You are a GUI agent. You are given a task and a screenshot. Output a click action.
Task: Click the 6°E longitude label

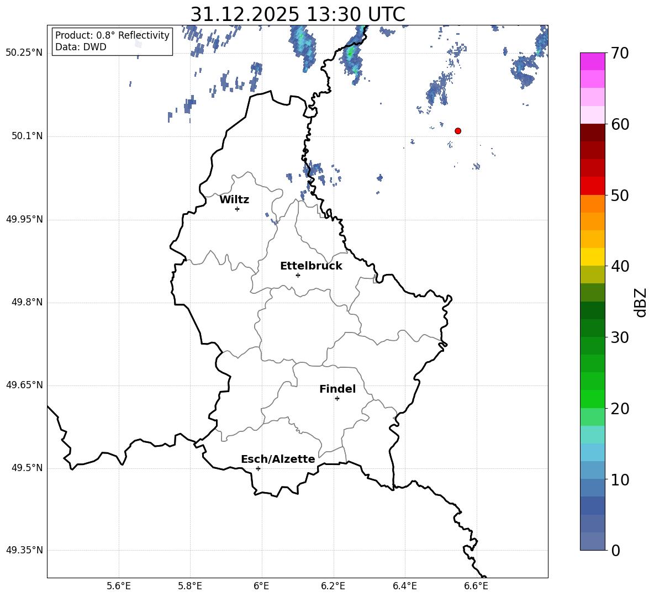261,586
